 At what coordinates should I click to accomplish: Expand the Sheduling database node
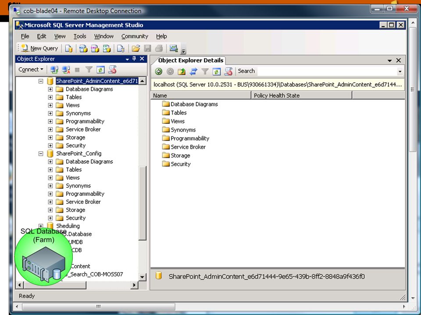point(41,226)
